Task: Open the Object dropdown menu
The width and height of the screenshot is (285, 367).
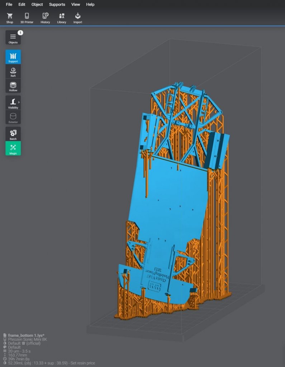Action: (37, 5)
